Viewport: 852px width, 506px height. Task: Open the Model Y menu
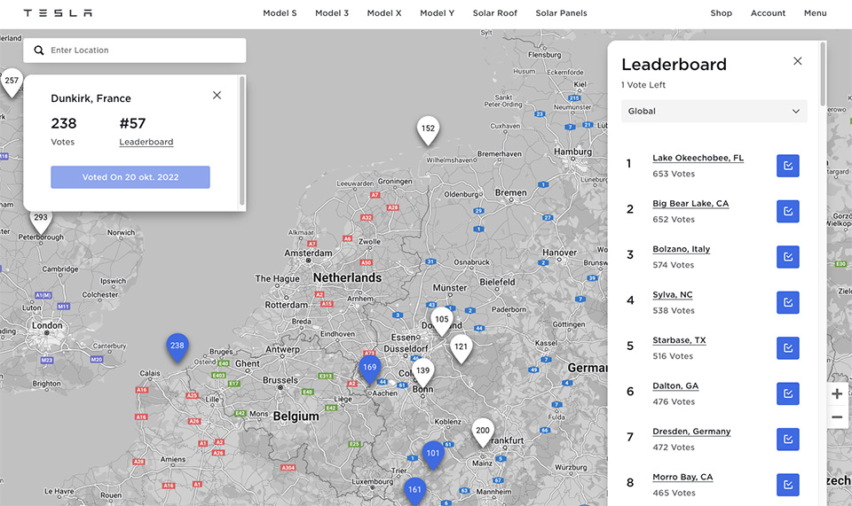point(437,13)
